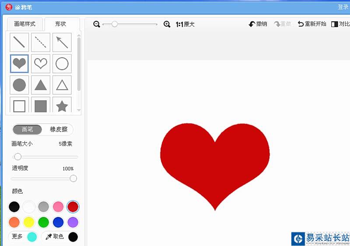
Task: Click the shapes list scrollbar thumb
Action: click(x=79, y=64)
